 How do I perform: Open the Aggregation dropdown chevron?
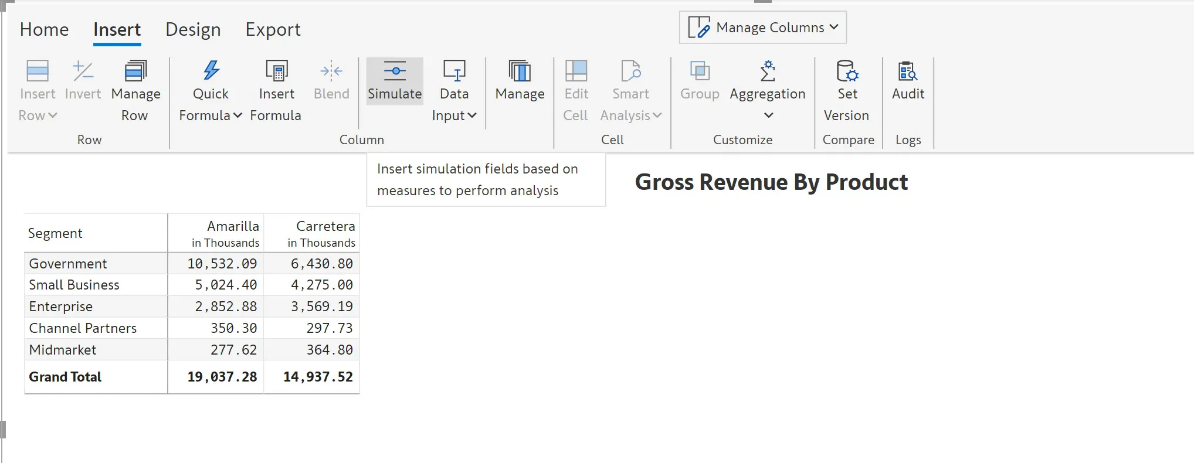768,115
